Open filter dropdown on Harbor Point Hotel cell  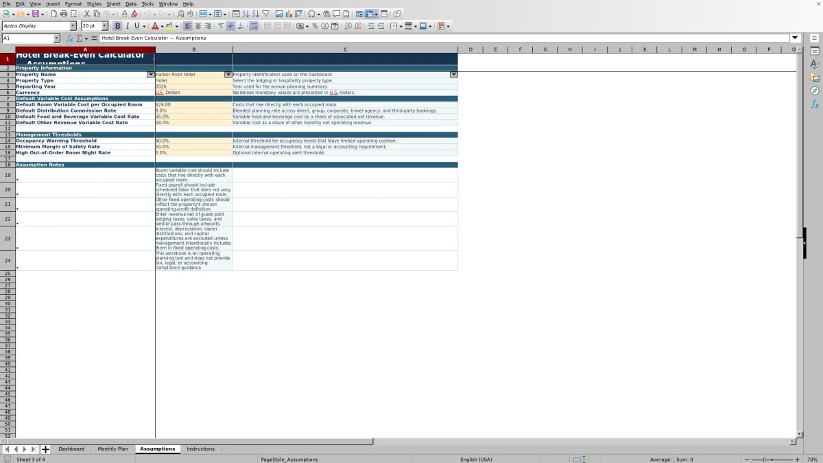click(x=228, y=74)
